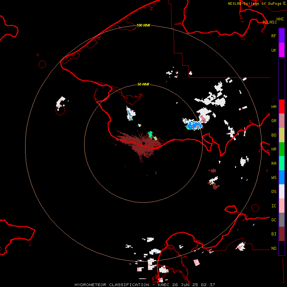Click the 'HA' legend label

(x=274, y=107)
